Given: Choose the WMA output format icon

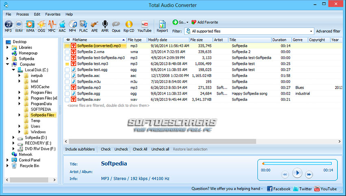Looking at the screenshot, I should click(x=30, y=24).
